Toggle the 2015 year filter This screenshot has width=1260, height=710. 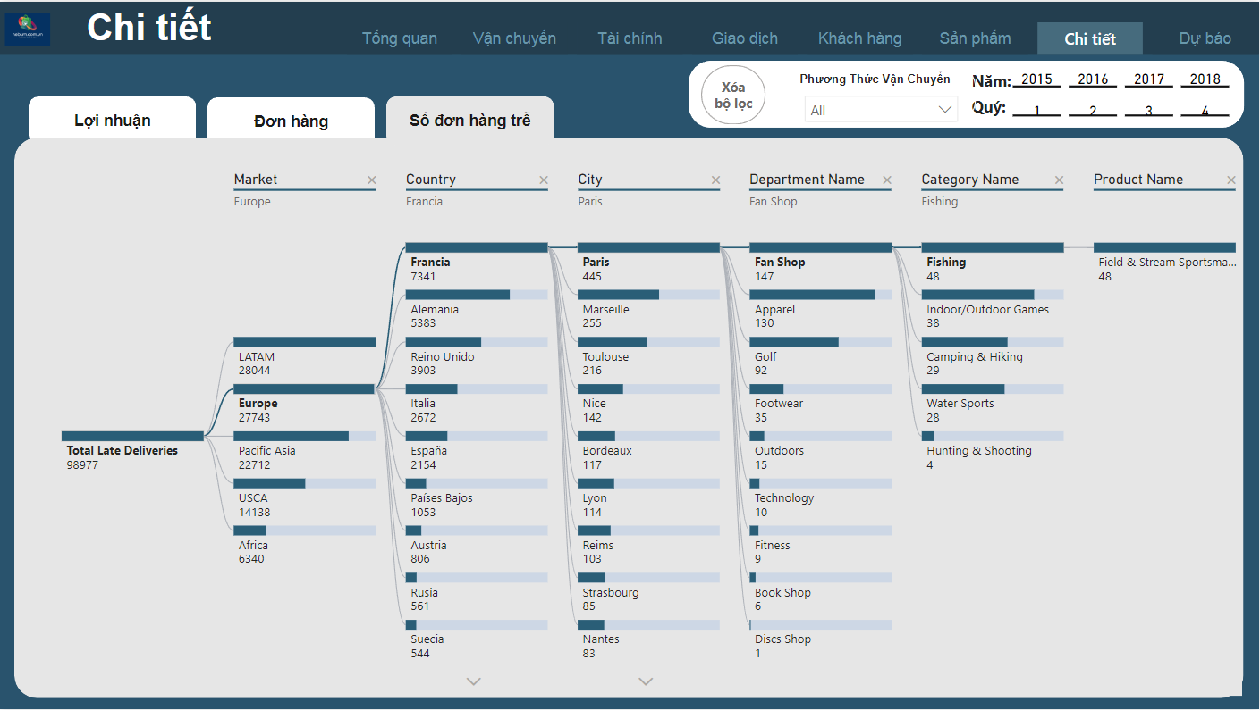click(x=1036, y=79)
